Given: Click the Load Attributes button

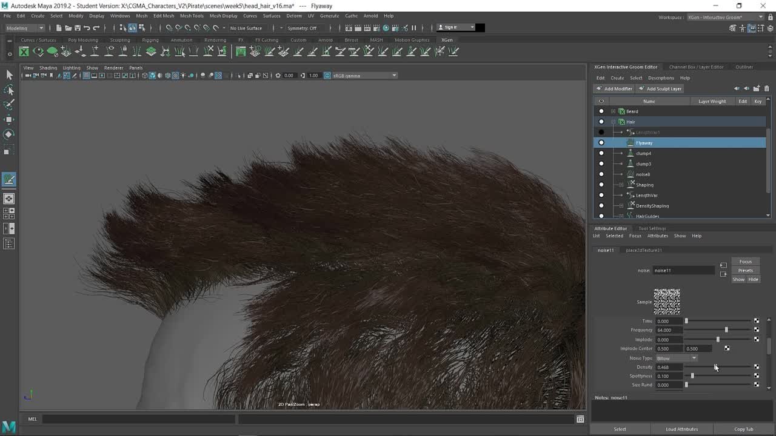Looking at the screenshot, I should pyautogui.click(x=682, y=429).
